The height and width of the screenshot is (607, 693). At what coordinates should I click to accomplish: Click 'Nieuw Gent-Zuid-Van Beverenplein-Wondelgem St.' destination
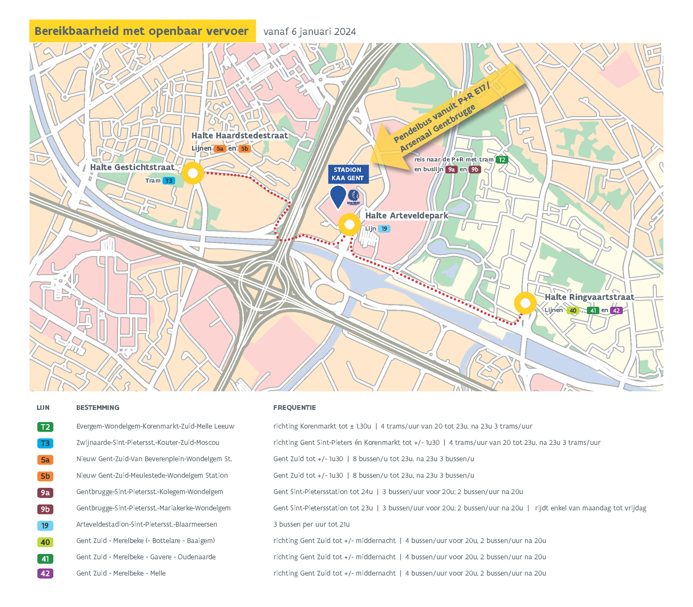click(154, 459)
